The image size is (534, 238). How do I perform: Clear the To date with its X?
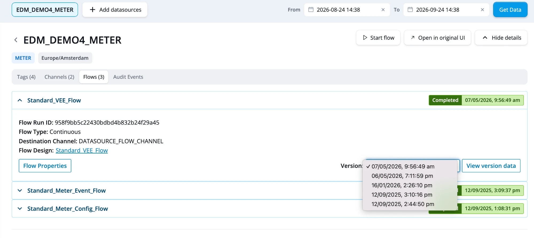click(482, 10)
